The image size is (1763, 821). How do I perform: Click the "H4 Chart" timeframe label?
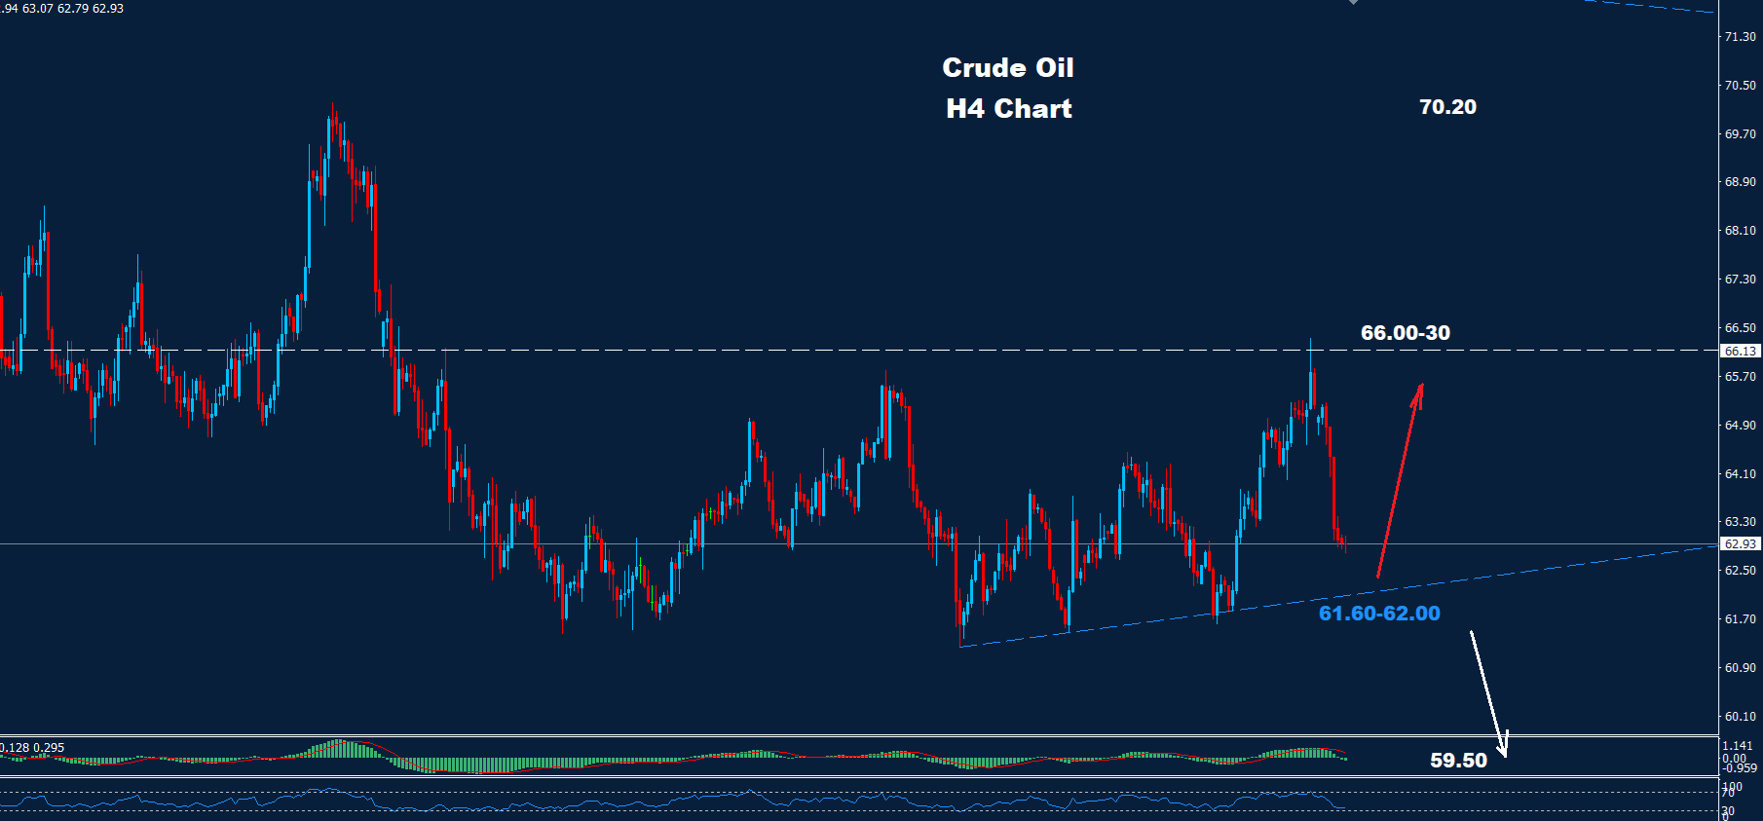click(1008, 109)
